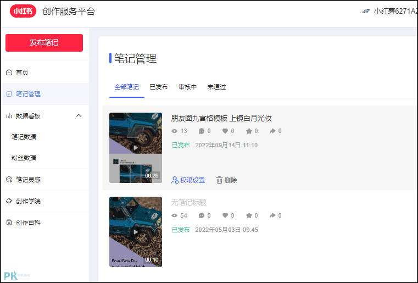Click 删除 to delete the first note
Screen dimensions: 418x283
tap(226, 180)
